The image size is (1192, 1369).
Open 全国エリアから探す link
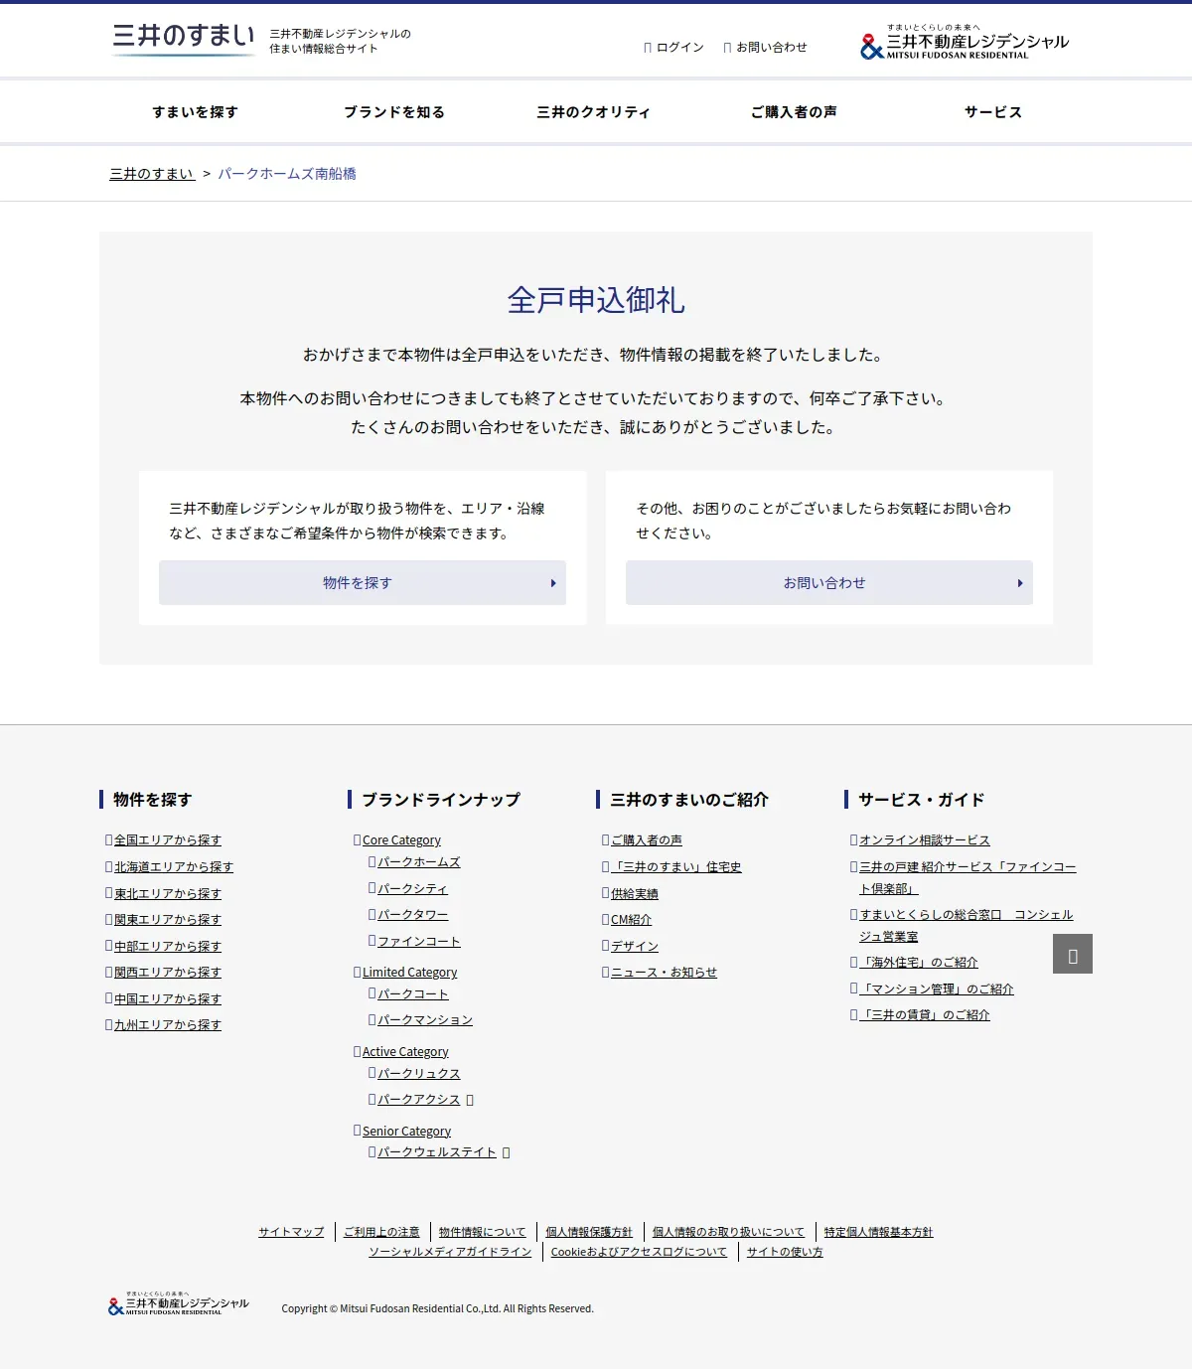point(167,840)
